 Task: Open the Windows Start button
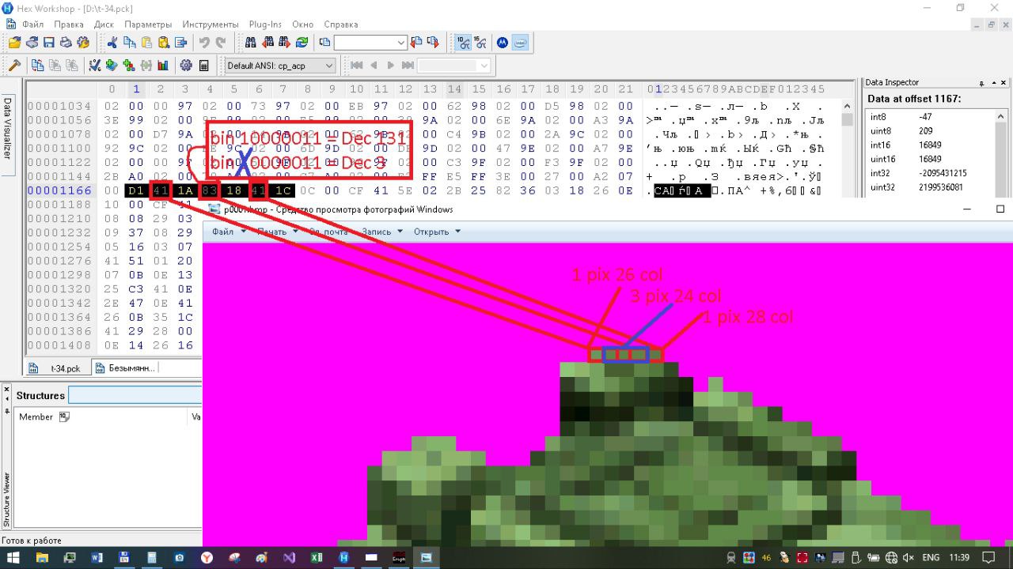click(x=13, y=557)
